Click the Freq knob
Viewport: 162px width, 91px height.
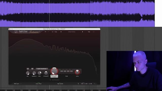click(39, 73)
